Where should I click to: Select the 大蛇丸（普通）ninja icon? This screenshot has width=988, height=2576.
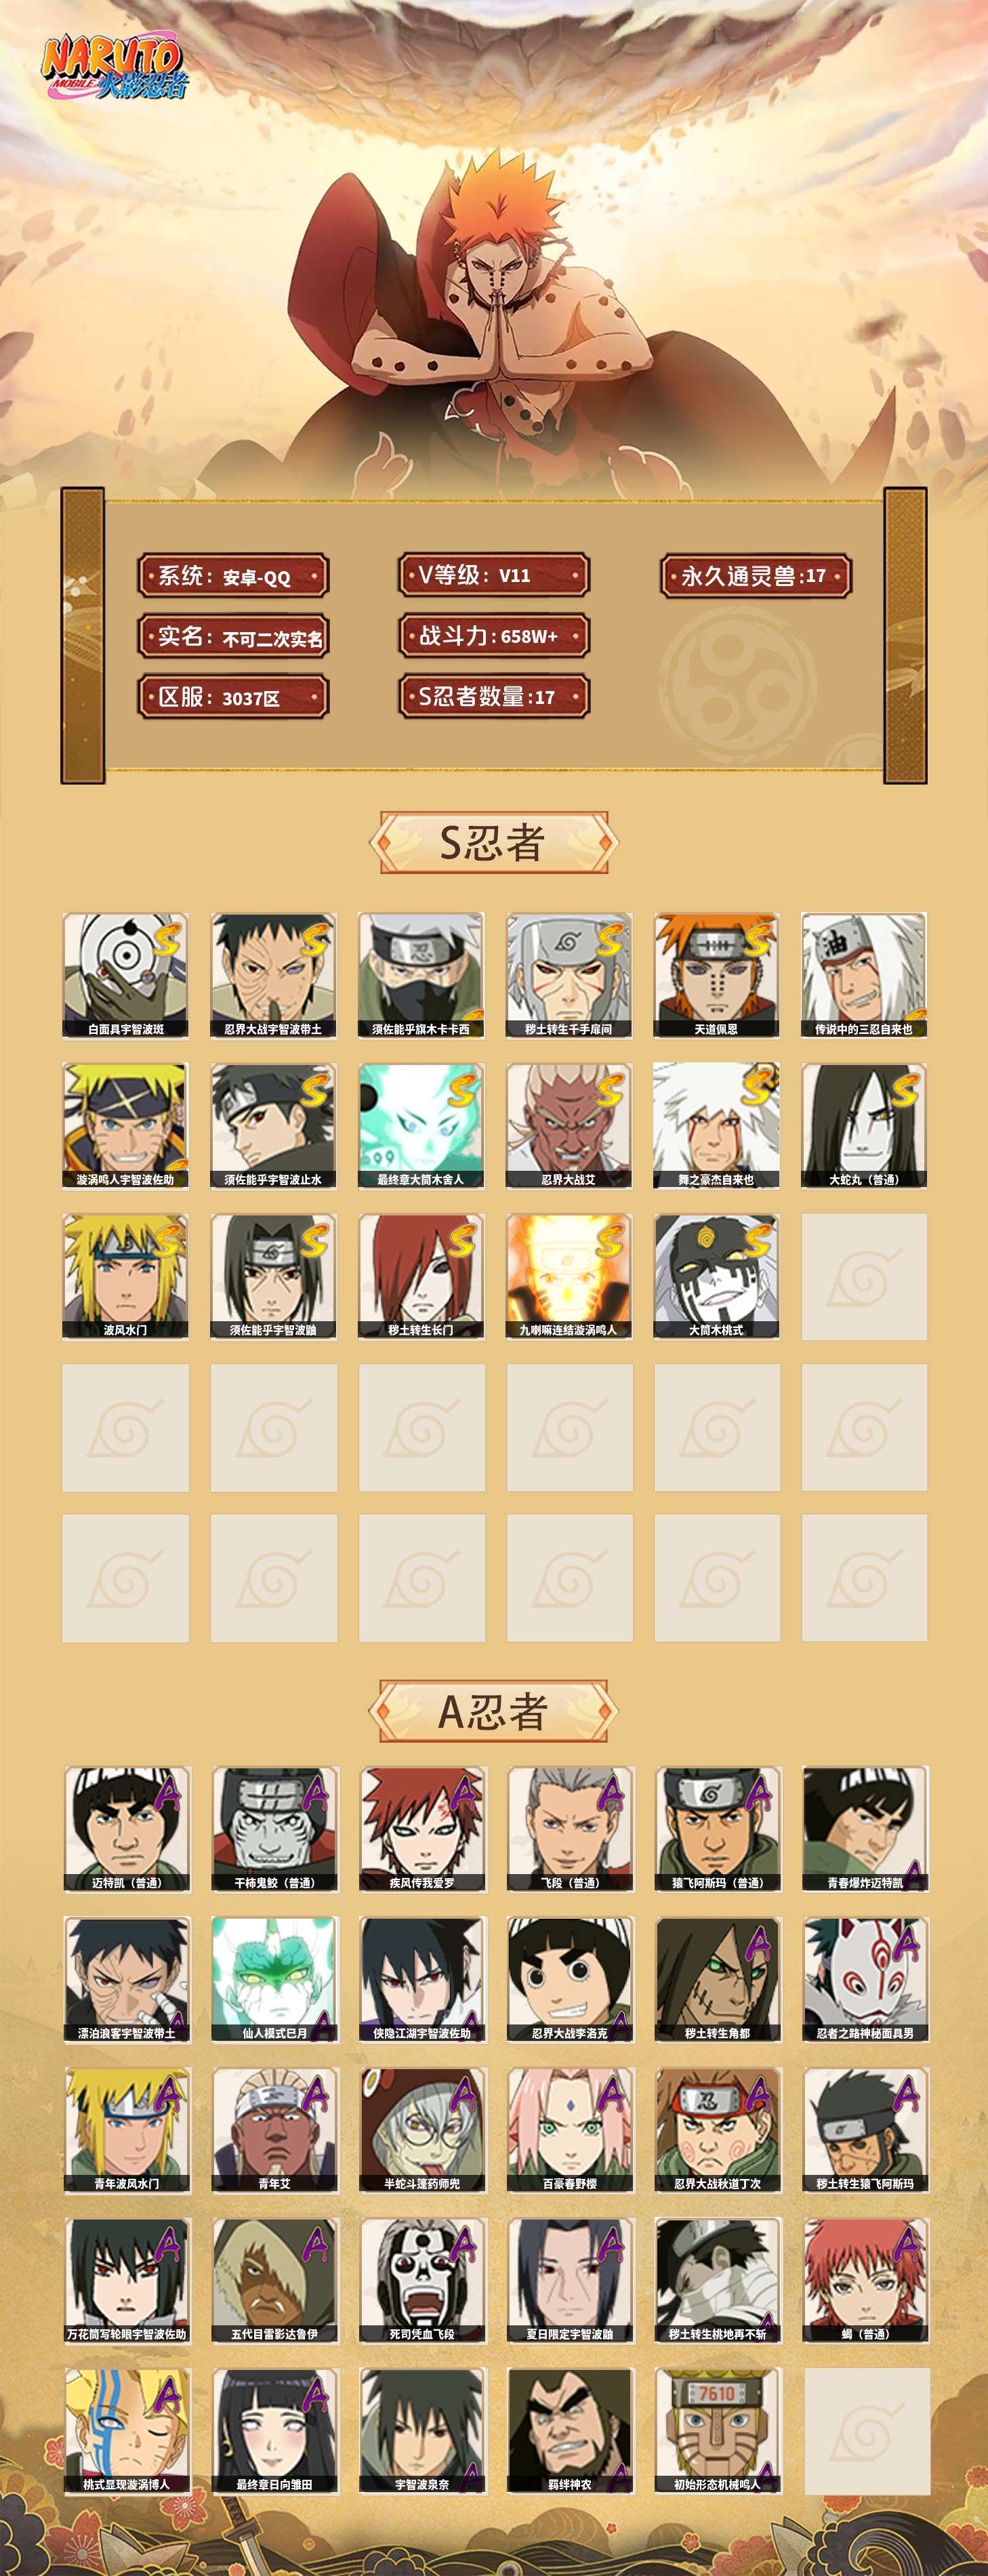(864, 1126)
